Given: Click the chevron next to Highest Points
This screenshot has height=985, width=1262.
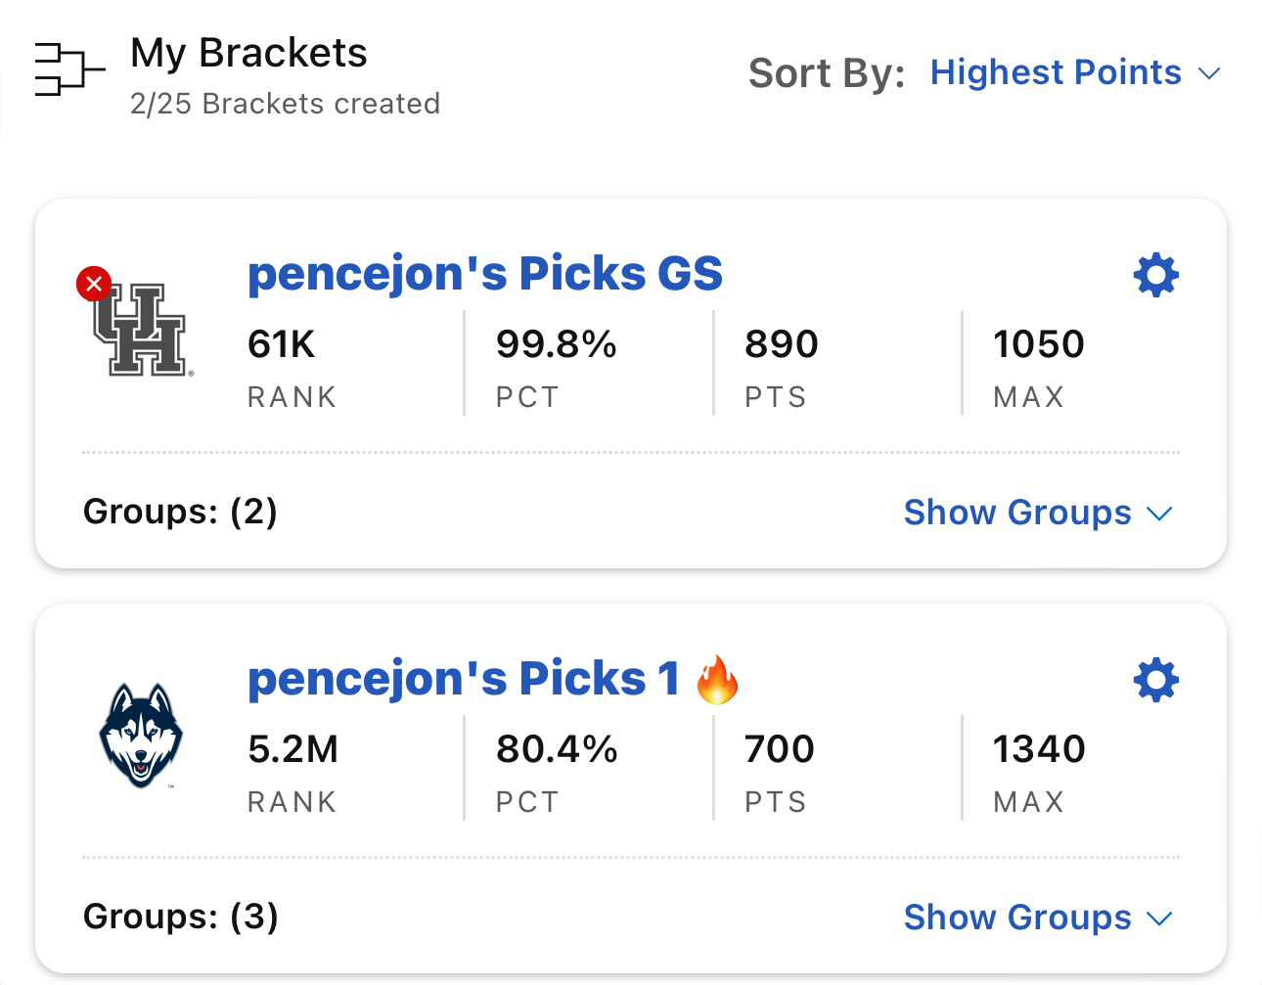Looking at the screenshot, I should (x=1209, y=73).
